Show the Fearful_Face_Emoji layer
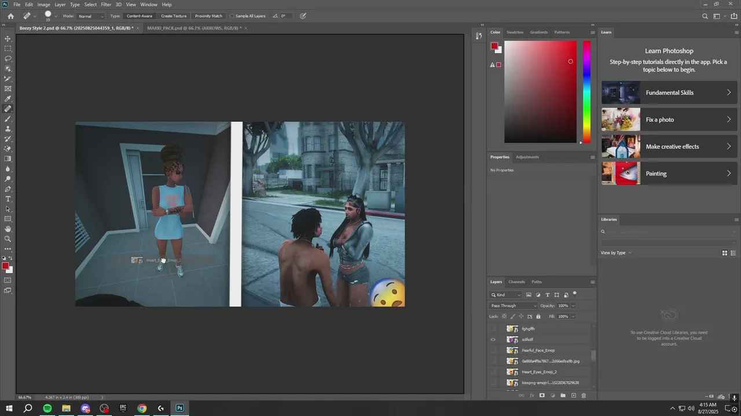741x416 pixels. tap(493, 350)
